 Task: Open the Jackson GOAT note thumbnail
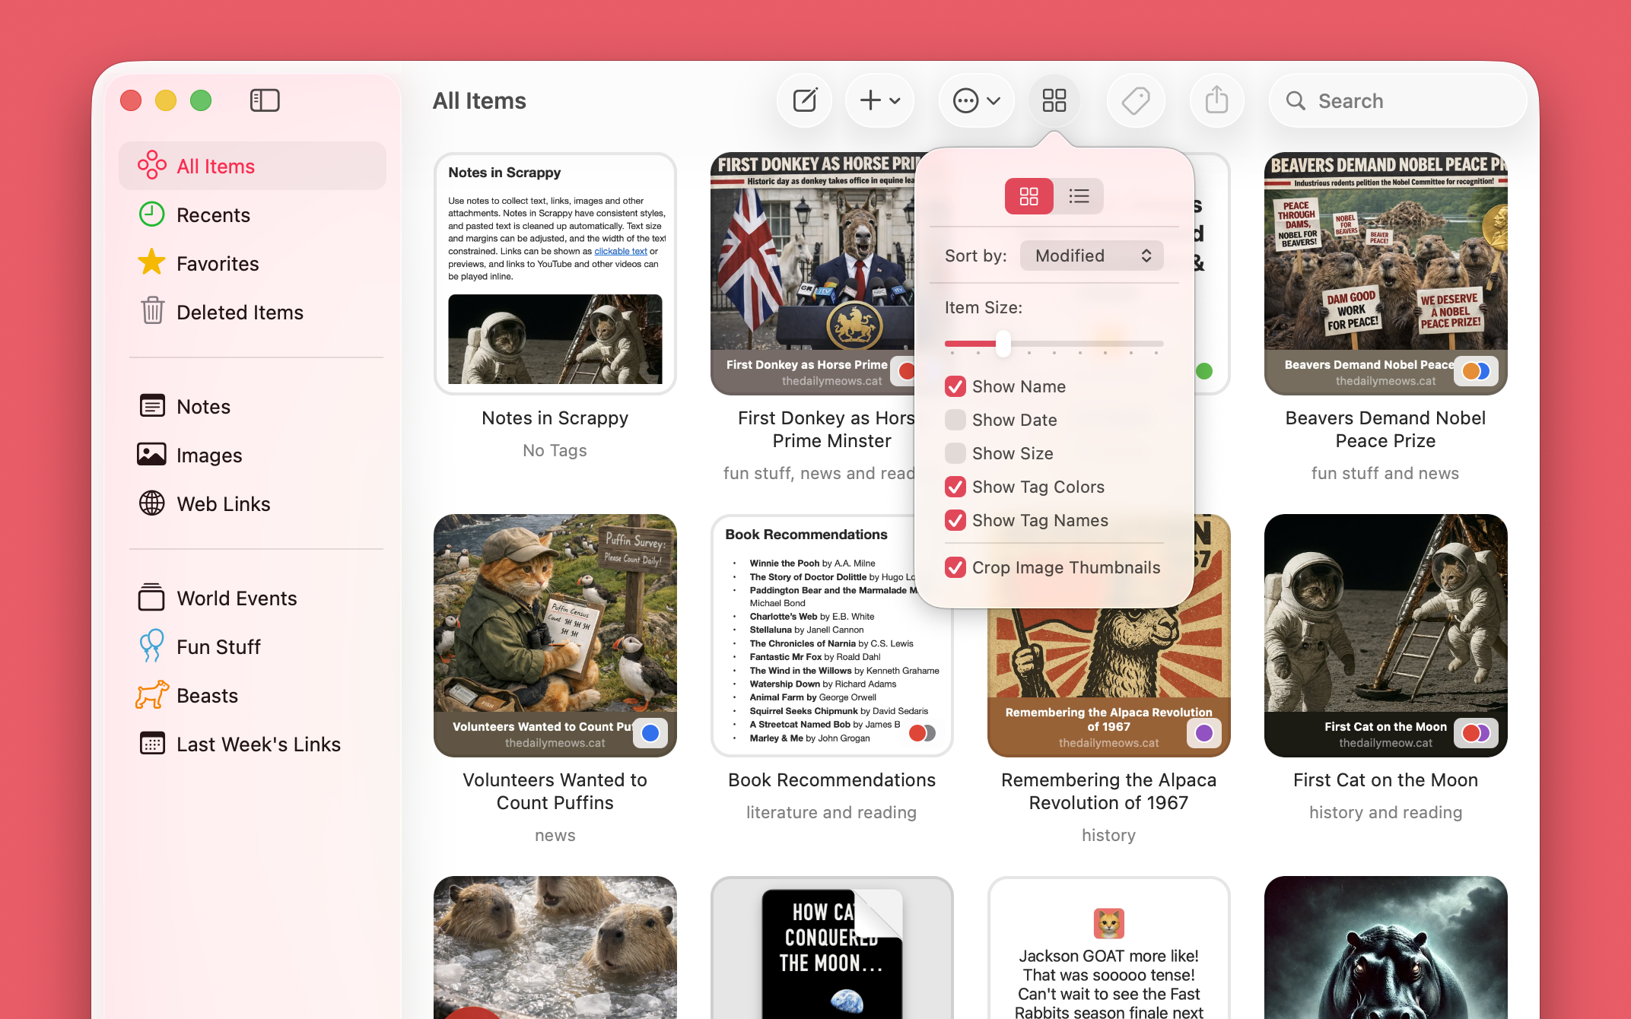pos(1109,948)
